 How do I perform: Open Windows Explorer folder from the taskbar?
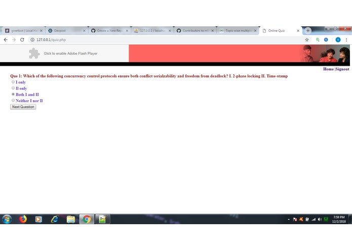pyautogui.click(x=71, y=219)
